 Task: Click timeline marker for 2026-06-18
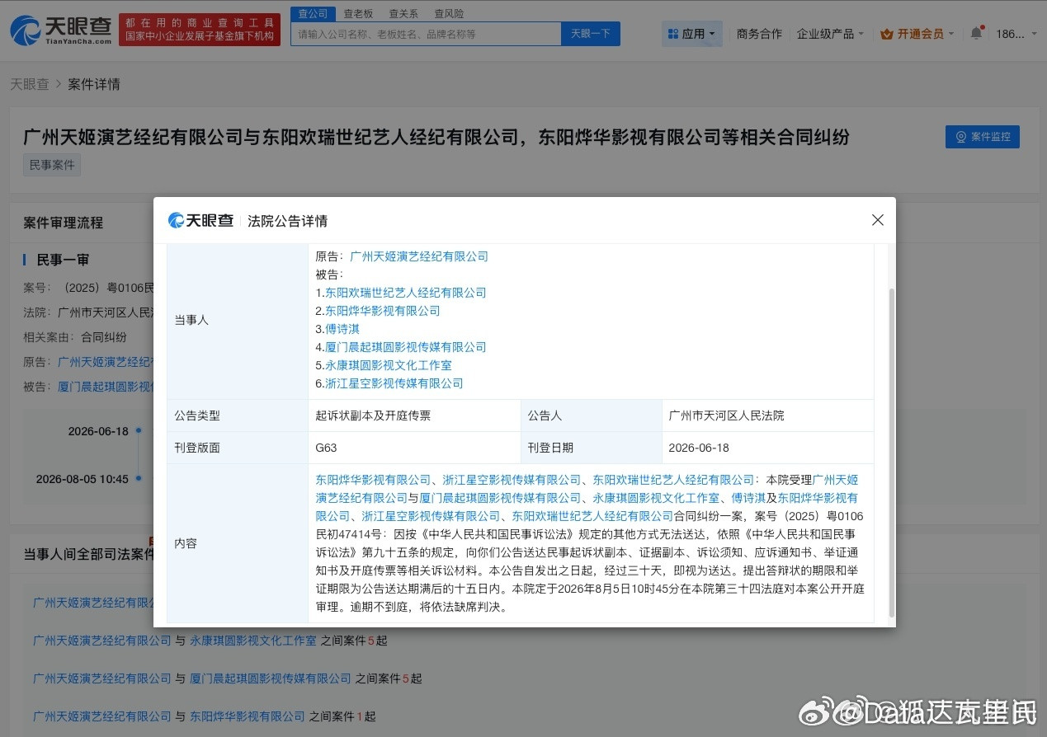[139, 430]
